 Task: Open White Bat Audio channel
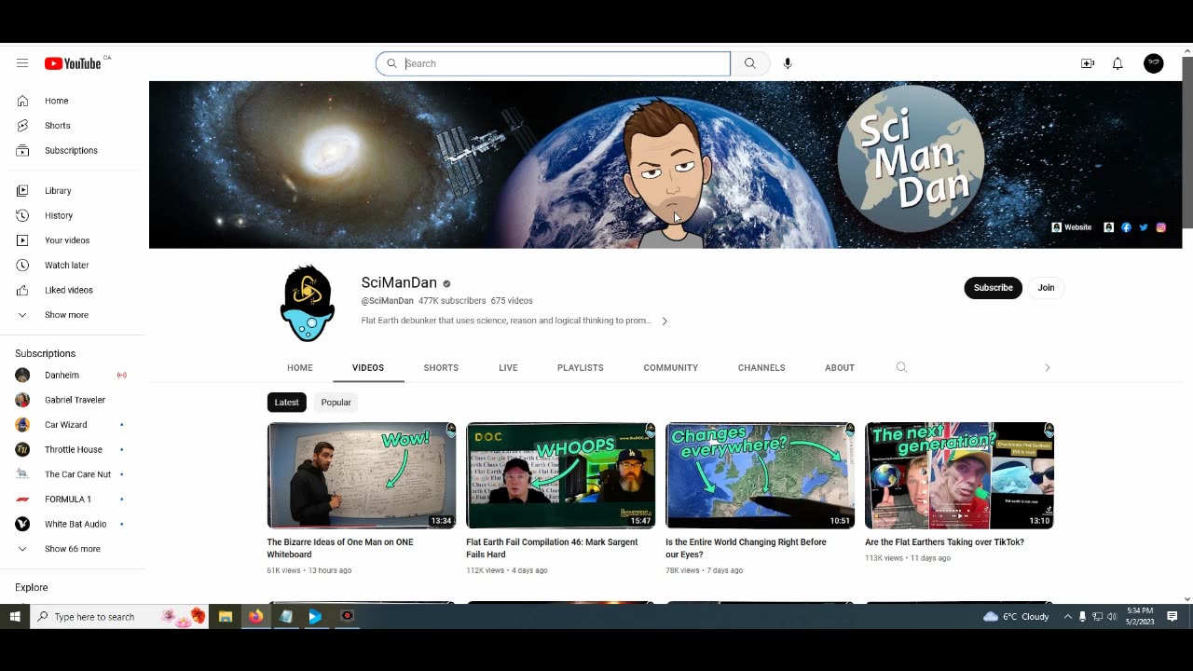click(x=75, y=525)
